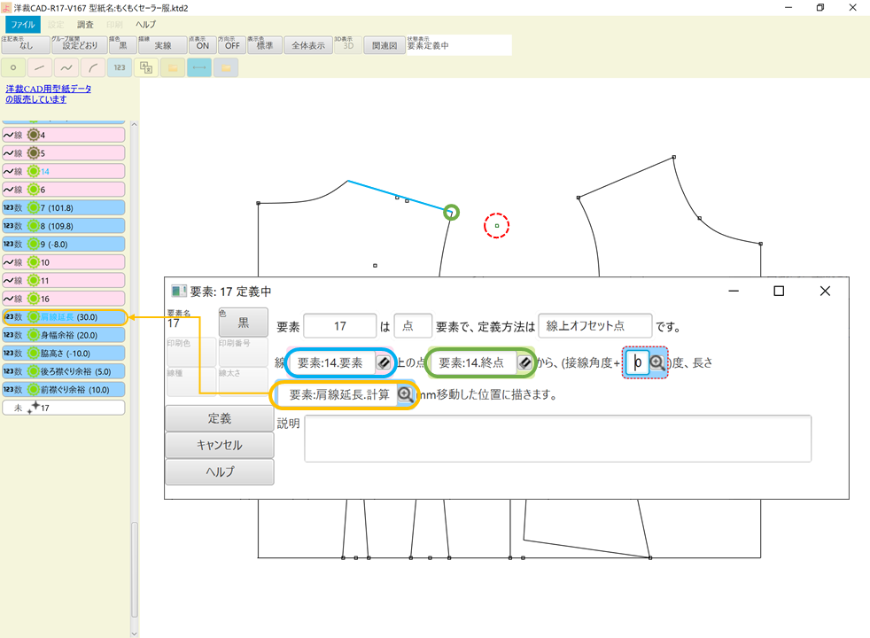Toggle 注記表示 annotation display setting
Screen dimensions: 870x638
[x=25, y=43]
